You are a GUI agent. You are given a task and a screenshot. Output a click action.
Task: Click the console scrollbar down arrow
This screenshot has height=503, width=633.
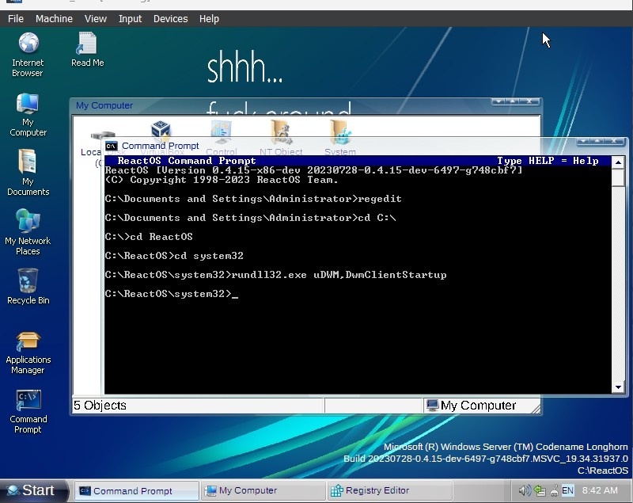coord(618,387)
